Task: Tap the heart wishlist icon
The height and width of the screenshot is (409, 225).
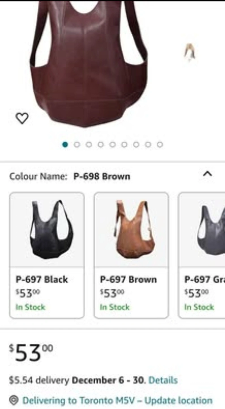Action: click(x=22, y=118)
